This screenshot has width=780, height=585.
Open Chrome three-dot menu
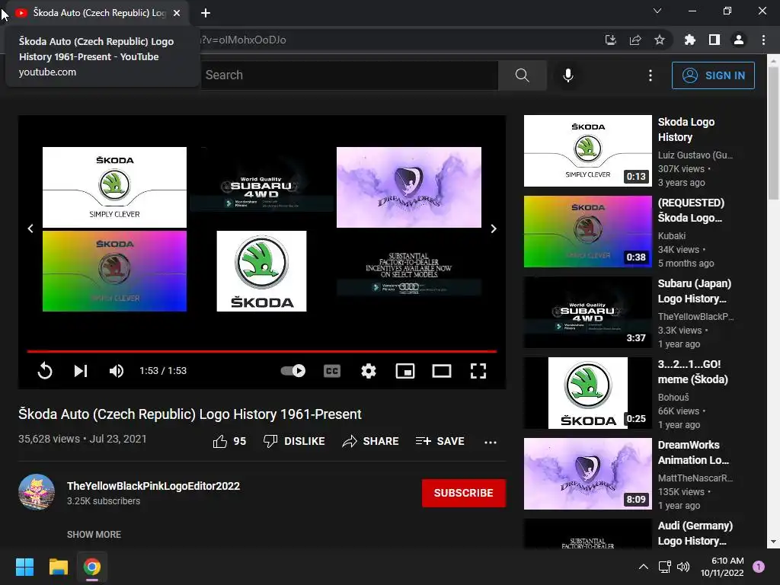click(x=763, y=40)
